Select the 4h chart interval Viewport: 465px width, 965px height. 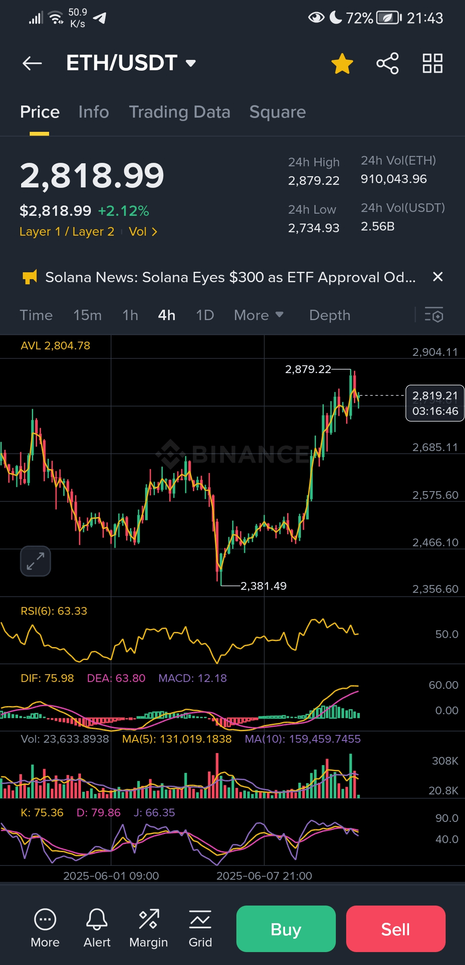click(x=167, y=315)
